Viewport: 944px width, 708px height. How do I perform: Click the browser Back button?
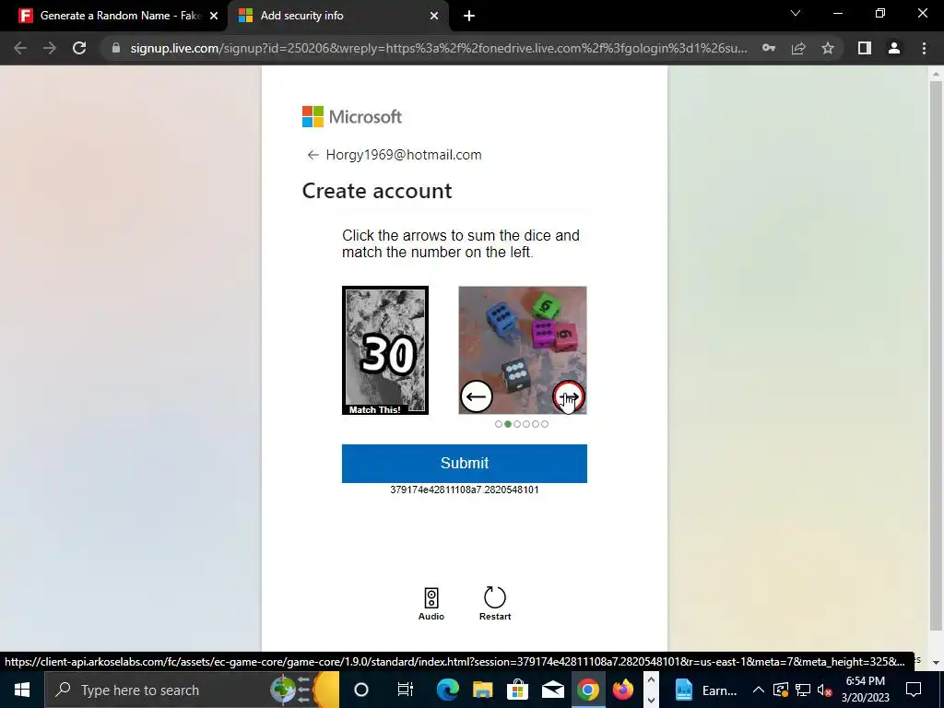tap(20, 48)
